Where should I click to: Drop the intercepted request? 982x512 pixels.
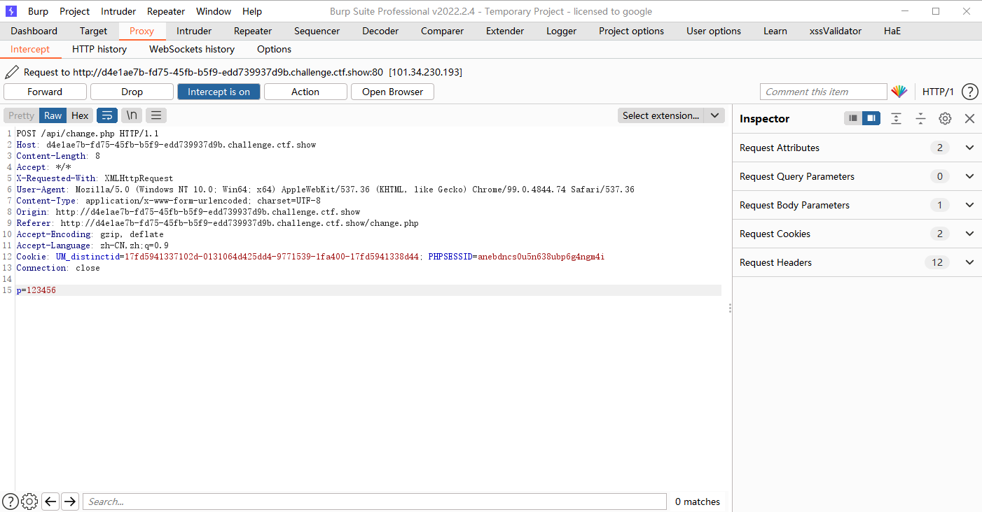[132, 92]
